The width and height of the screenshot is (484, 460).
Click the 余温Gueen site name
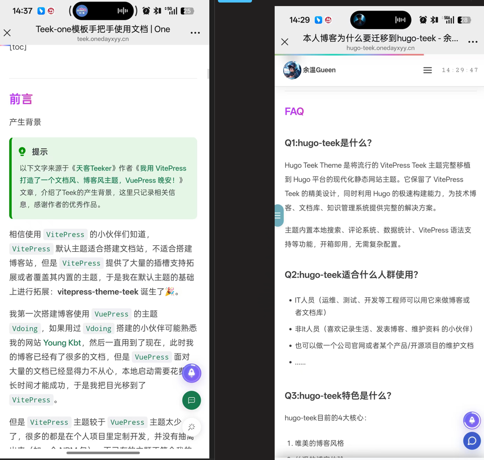click(x=319, y=70)
